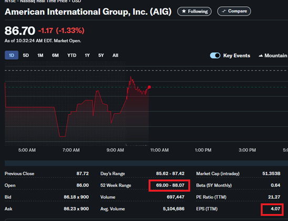The image size is (288, 221).
Task: Click the PE Ratio (TTM) label
Action: tap(211, 197)
